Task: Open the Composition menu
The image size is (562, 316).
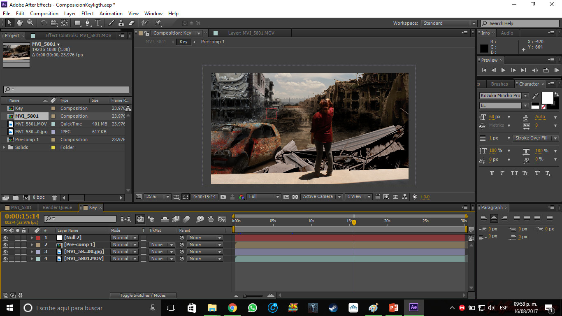Action: tap(44, 13)
